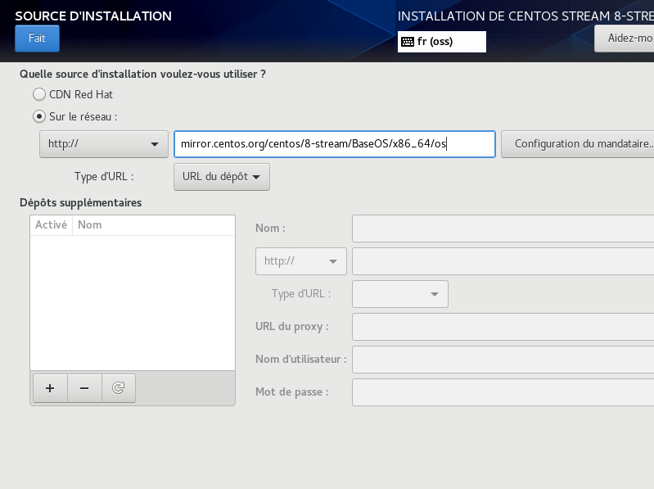This screenshot has height=489, width=654.
Task: Click the URL du proxy input field
Action: point(503,326)
